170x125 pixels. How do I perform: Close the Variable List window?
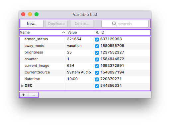pyautogui.click(x=23, y=14)
